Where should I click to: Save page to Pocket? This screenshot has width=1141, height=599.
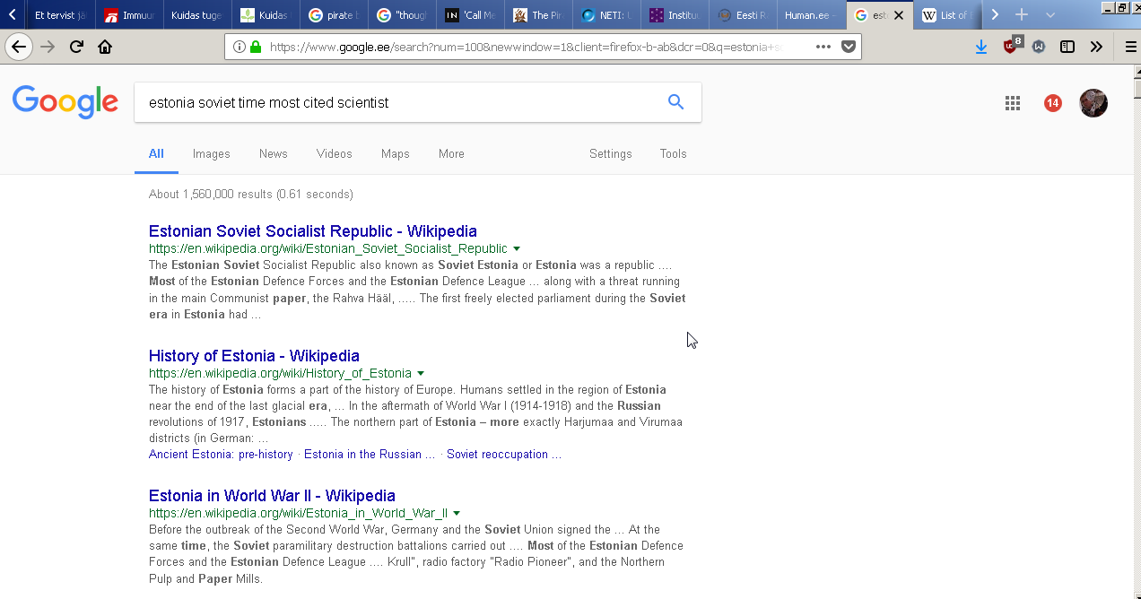(848, 47)
